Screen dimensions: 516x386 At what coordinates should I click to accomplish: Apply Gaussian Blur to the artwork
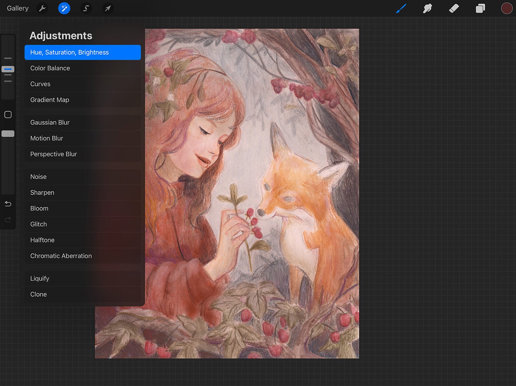pyautogui.click(x=50, y=122)
